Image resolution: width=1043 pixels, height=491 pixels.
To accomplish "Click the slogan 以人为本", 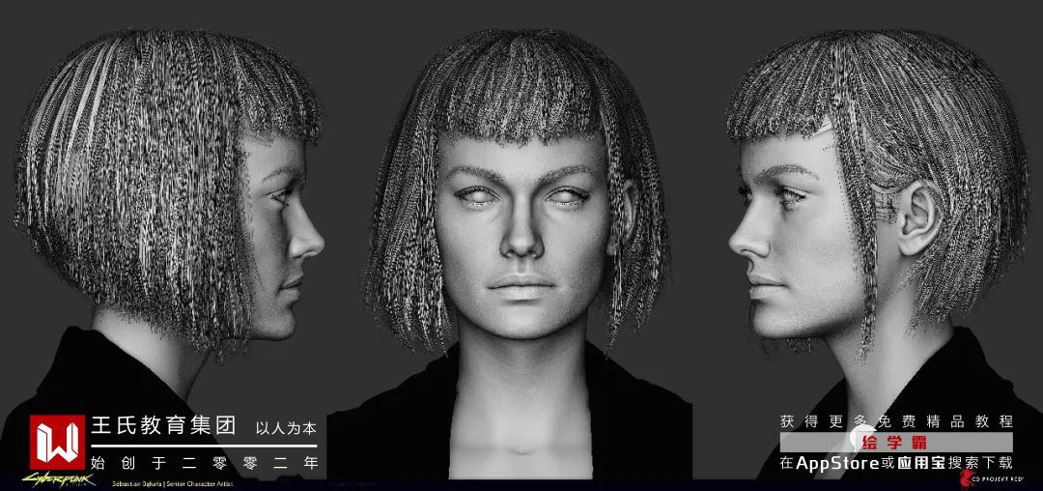I will click(x=286, y=429).
